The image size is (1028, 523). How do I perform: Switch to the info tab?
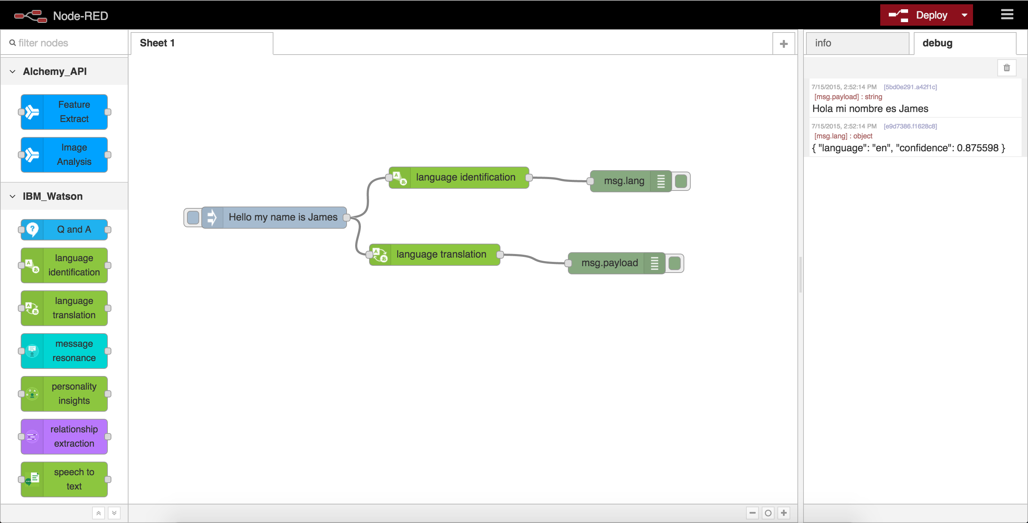tap(857, 43)
